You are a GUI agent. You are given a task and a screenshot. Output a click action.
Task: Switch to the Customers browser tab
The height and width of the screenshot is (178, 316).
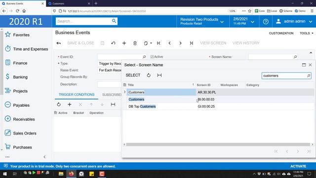tap(69, 3)
